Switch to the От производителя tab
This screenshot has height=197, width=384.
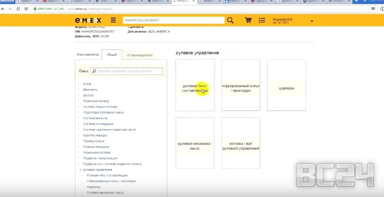[140, 55]
